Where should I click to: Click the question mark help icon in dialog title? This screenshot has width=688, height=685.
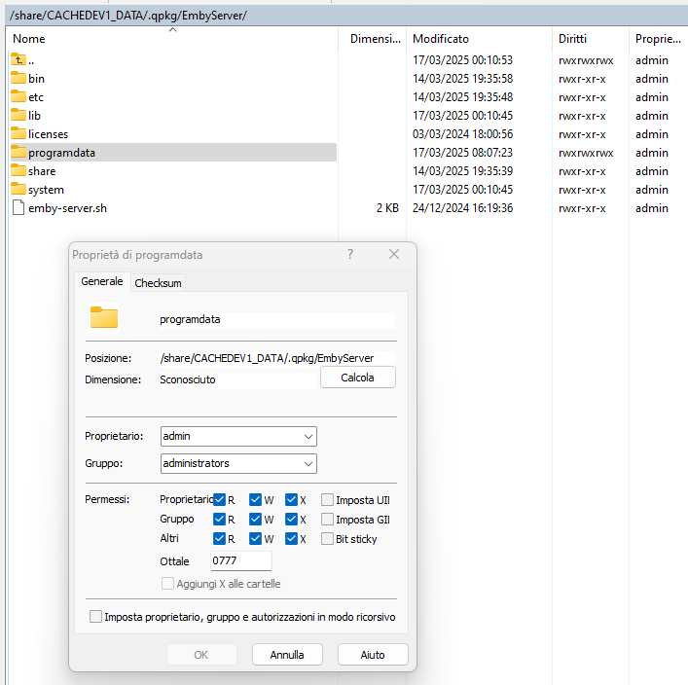[x=350, y=254]
